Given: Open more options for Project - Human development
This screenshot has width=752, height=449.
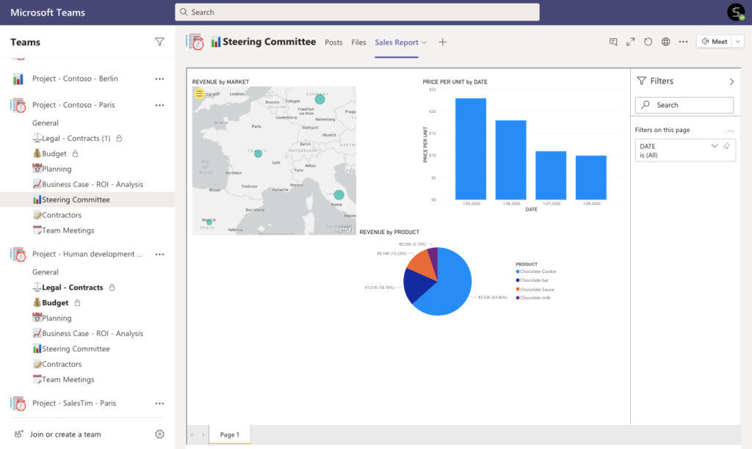Looking at the screenshot, I should coord(159,255).
